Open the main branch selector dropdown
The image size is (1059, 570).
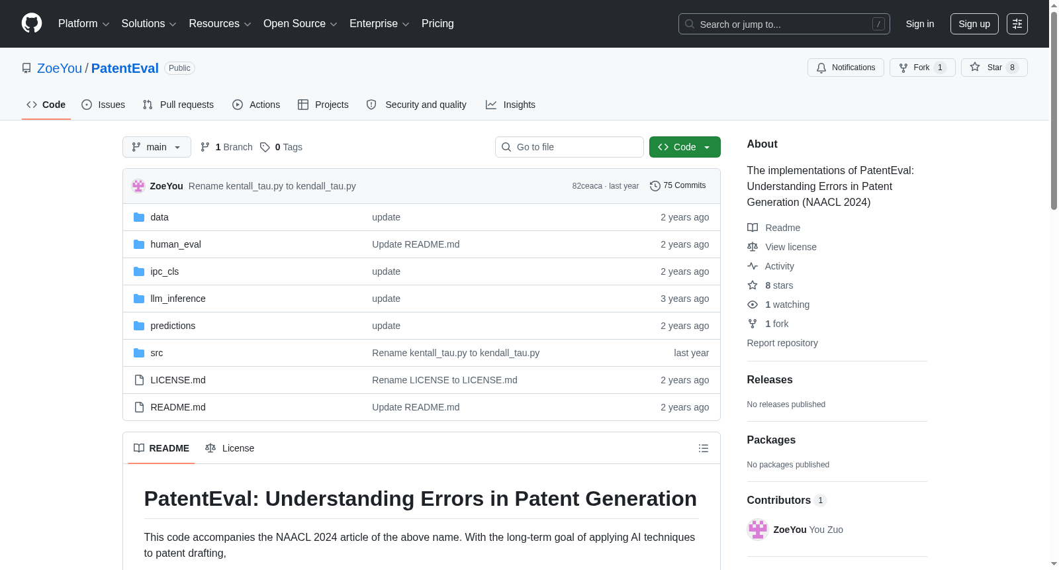pyautogui.click(x=157, y=147)
